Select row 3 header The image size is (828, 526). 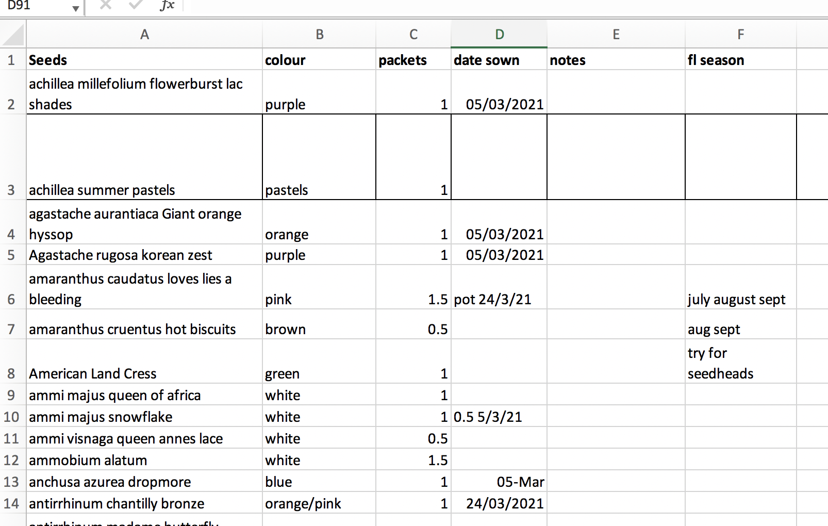[11, 190]
